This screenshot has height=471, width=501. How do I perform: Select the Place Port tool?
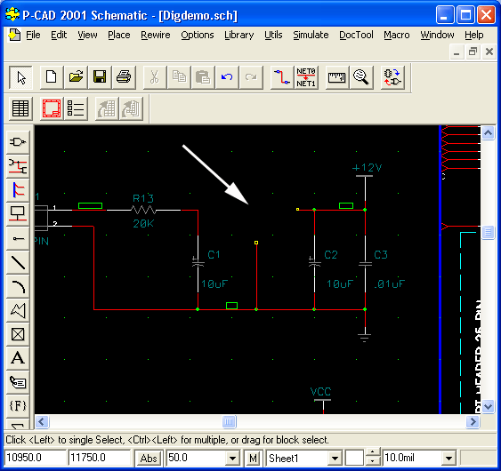(x=18, y=214)
